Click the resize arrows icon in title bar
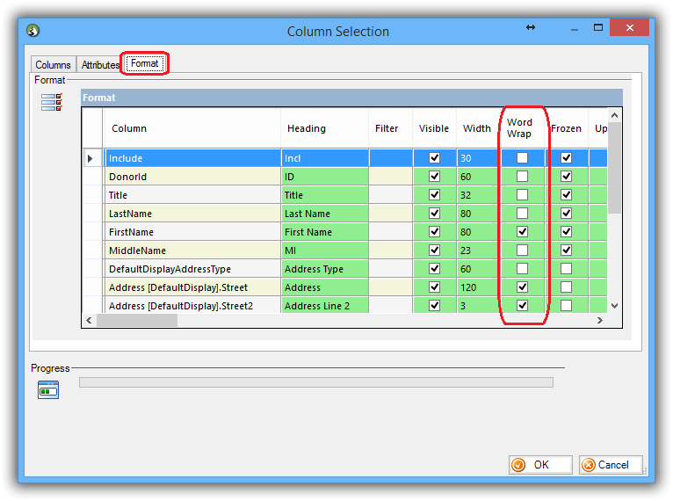The width and height of the screenshot is (673, 501). [x=531, y=28]
